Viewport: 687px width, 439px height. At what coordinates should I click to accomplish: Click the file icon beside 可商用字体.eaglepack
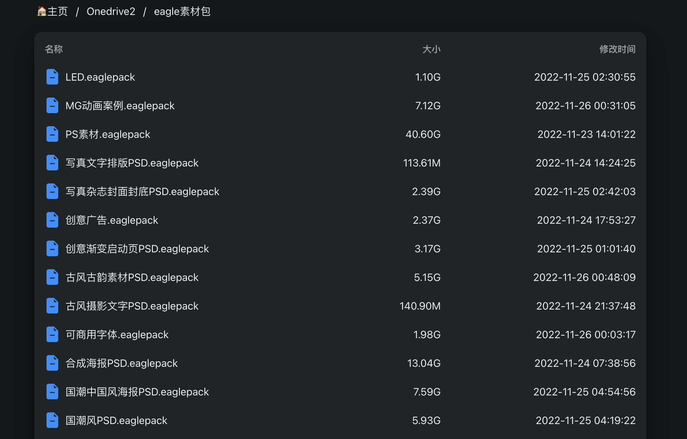(x=52, y=335)
